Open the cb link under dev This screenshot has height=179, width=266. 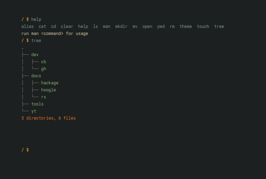[44, 62]
